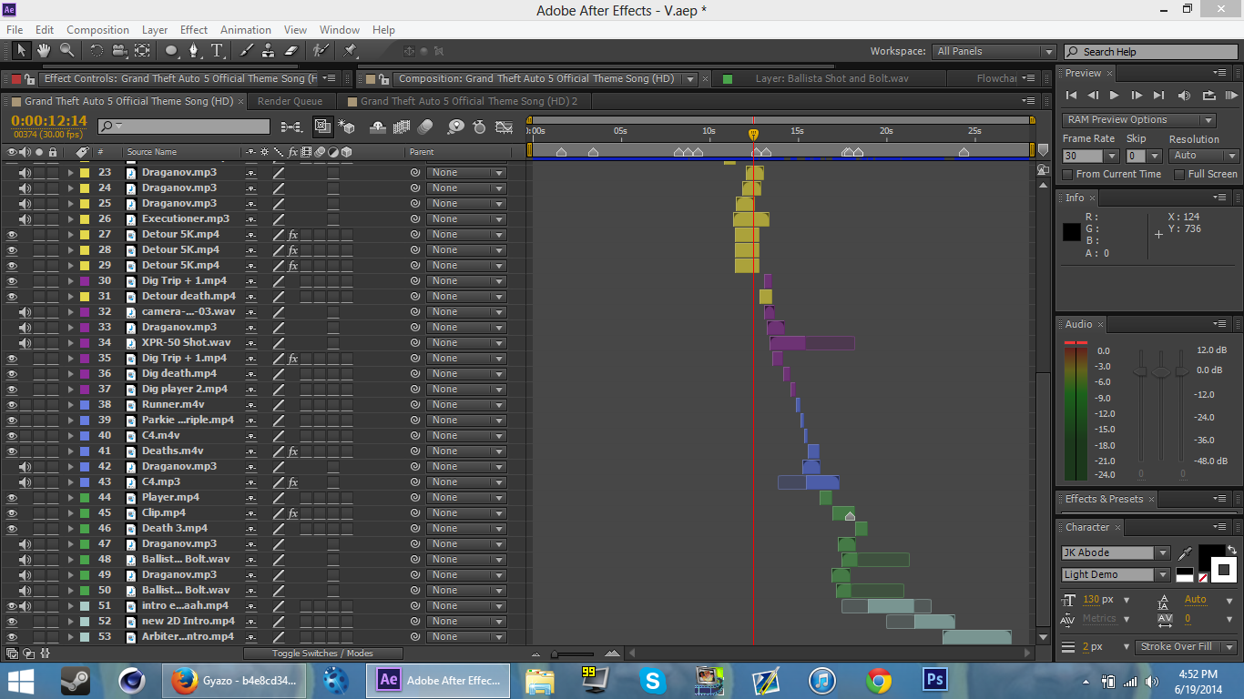Switch to the Effects & Presets tab
Image resolution: width=1244 pixels, height=699 pixels.
pos(1104,499)
